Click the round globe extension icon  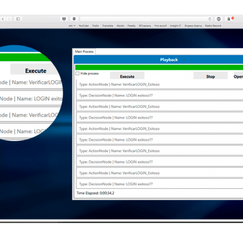point(219,19)
